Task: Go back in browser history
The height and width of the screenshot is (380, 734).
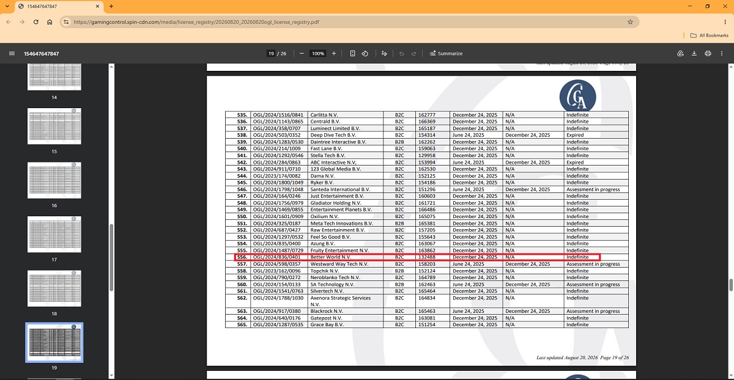Action: point(9,21)
